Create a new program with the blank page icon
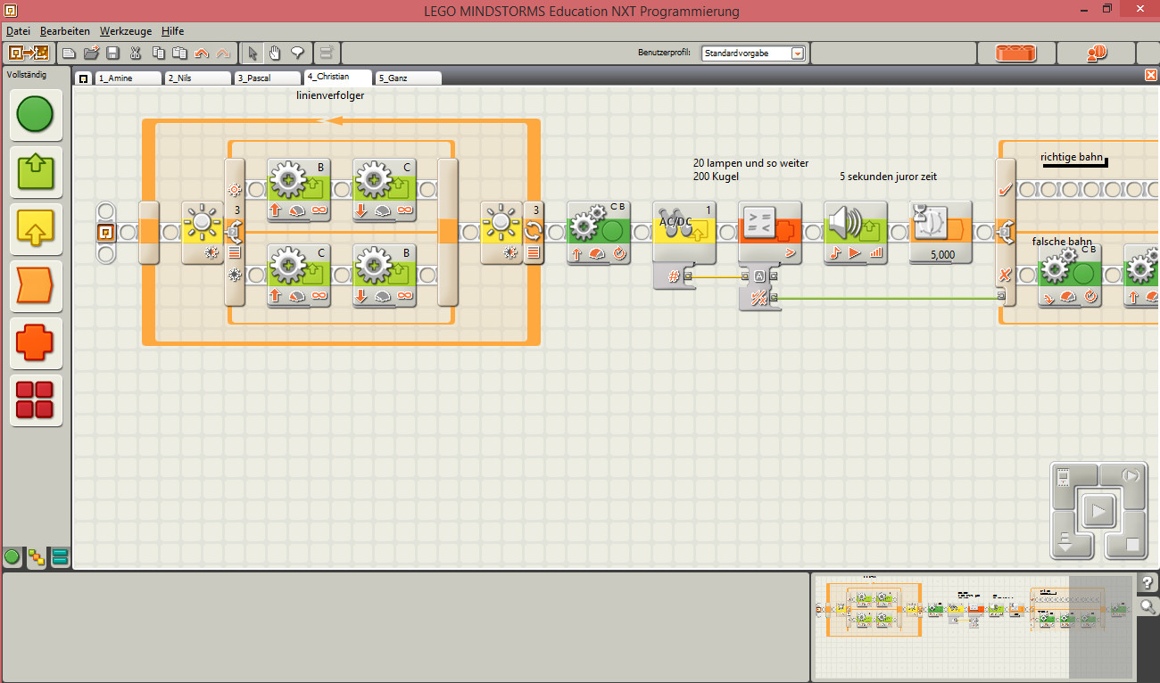Viewport: 1160px width, 683px height. (69, 53)
